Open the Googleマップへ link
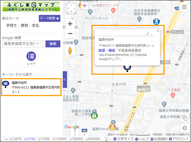Screen dimensions: 191x142 110,59
